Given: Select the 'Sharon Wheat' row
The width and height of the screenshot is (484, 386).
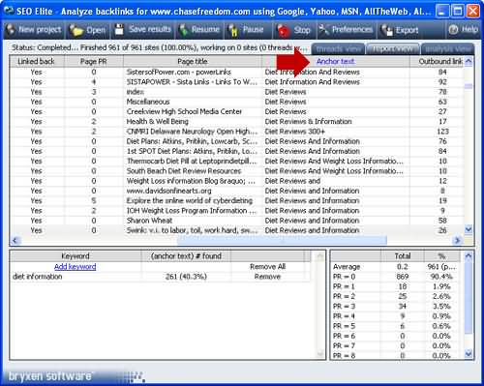Looking at the screenshot, I should 237,221.
